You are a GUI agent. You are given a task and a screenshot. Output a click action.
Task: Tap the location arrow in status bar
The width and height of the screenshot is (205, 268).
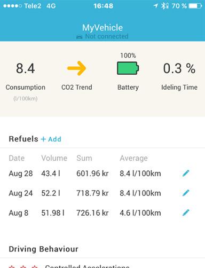(x=156, y=6)
